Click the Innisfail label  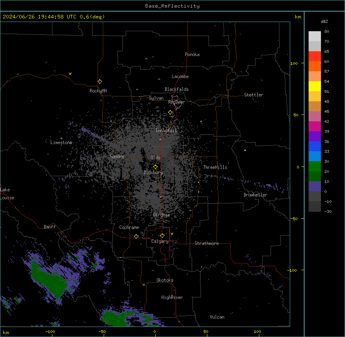coord(166,130)
